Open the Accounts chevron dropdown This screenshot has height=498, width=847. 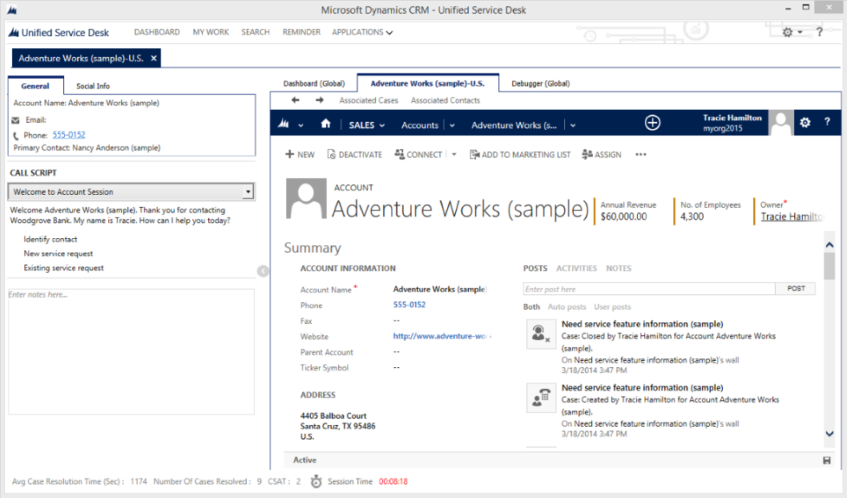tap(451, 125)
